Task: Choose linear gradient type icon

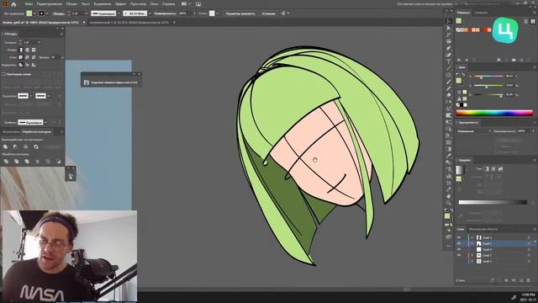Action: tap(486, 168)
